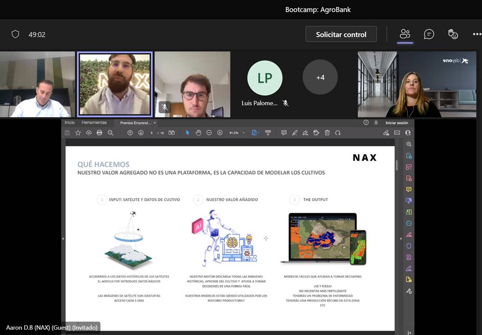The image size is (482, 335).
Task: Close the Premios Emprend... document tab
Action: (x=155, y=123)
